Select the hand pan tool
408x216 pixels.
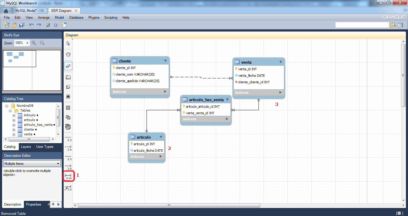pyautogui.click(x=68, y=54)
